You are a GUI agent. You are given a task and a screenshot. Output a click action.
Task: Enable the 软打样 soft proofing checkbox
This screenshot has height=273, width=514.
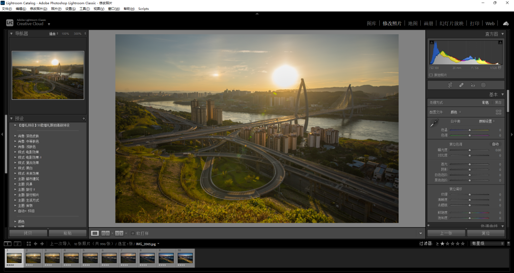133,233
